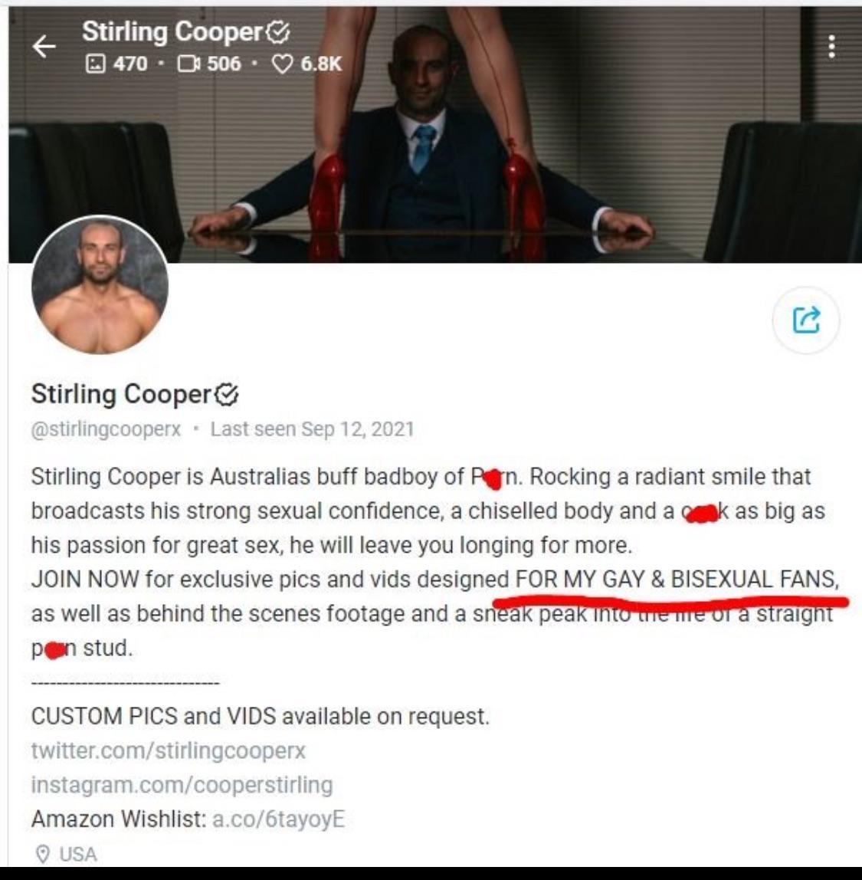The image size is (862, 880).
Task: Click the Last seen Sep 12, 2021 text
Action: point(313,429)
